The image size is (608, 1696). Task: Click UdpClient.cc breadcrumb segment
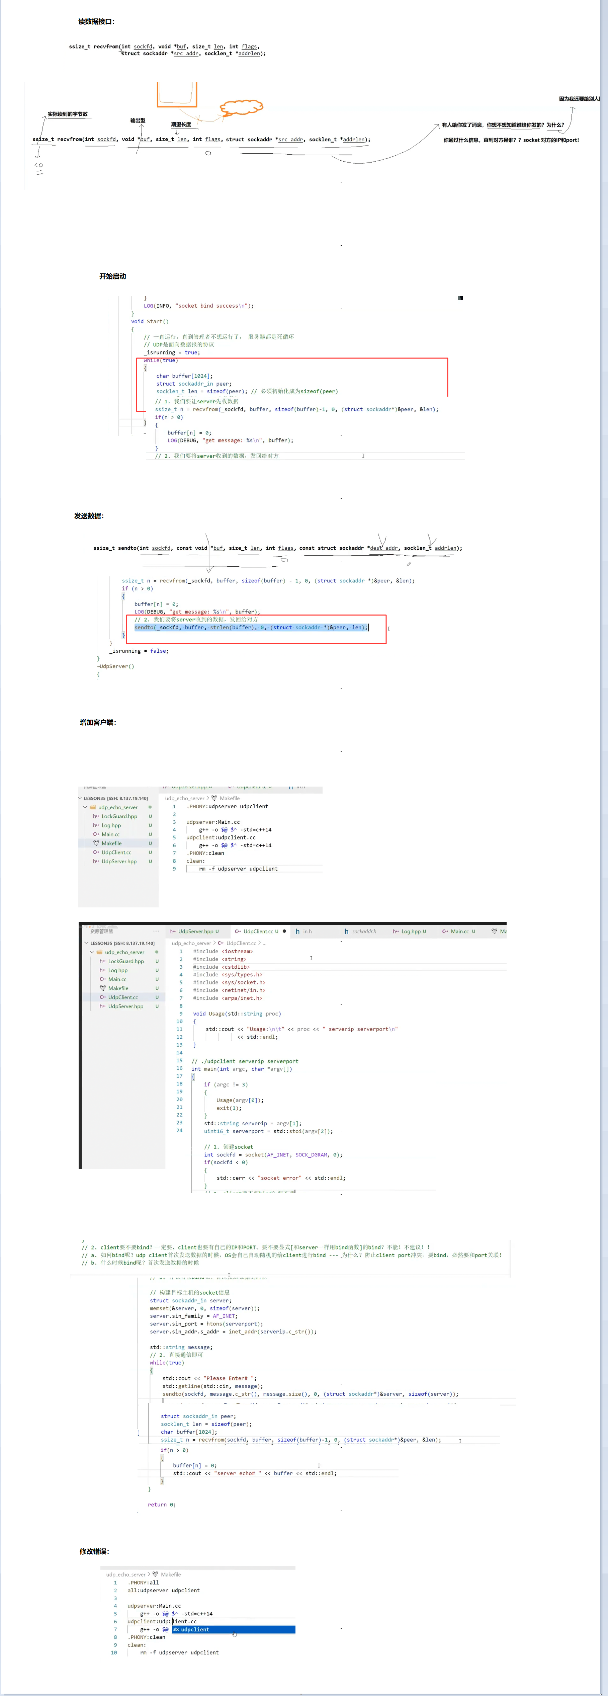coord(242,944)
